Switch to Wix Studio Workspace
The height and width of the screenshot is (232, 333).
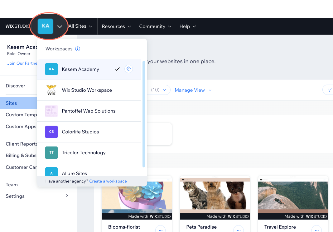coord(89,90)
